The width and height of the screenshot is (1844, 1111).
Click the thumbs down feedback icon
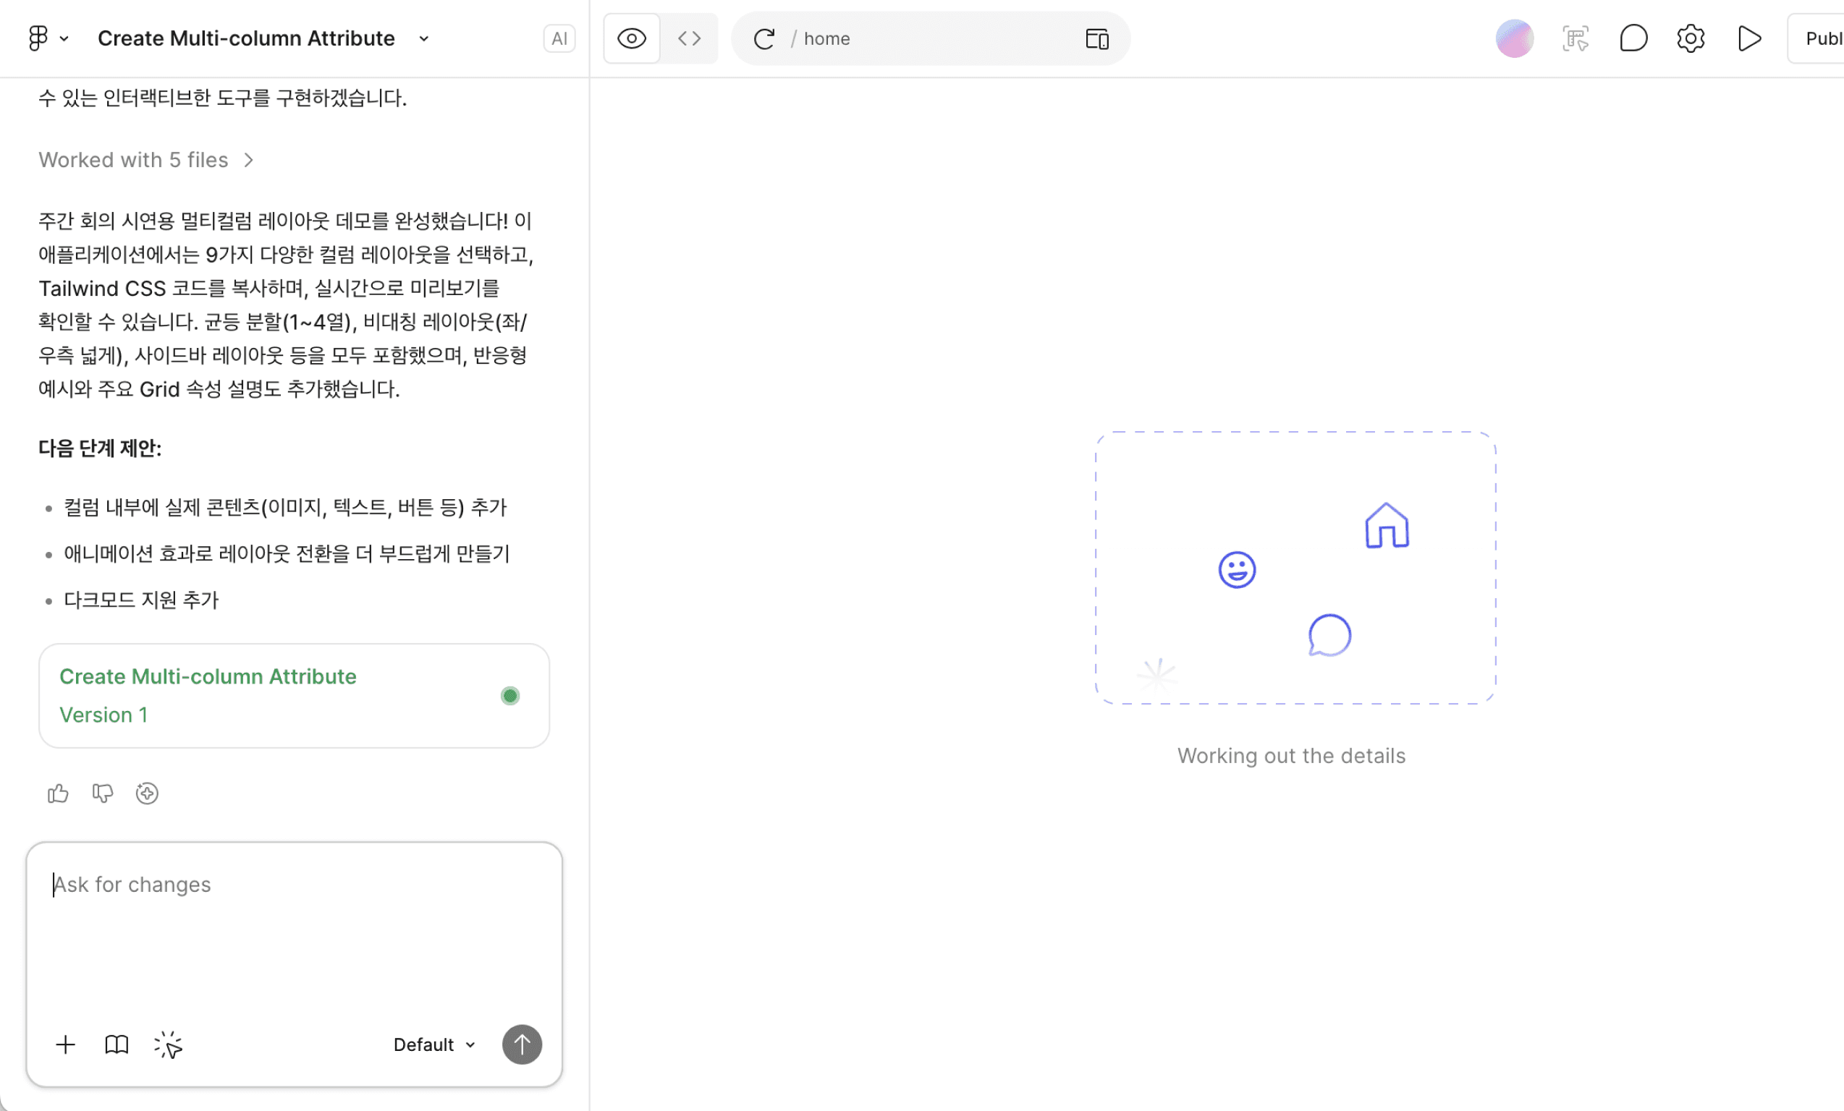[103, 793]
